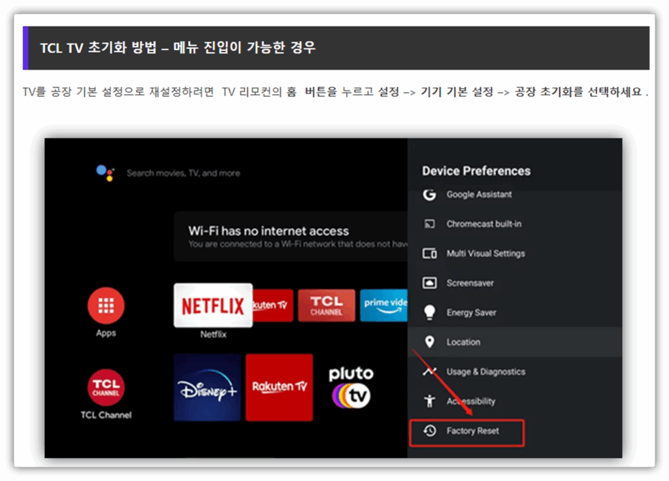Open the TCL Channel app tile
Viewport: 669px width, 481px height.
click(x=327, y=306)
